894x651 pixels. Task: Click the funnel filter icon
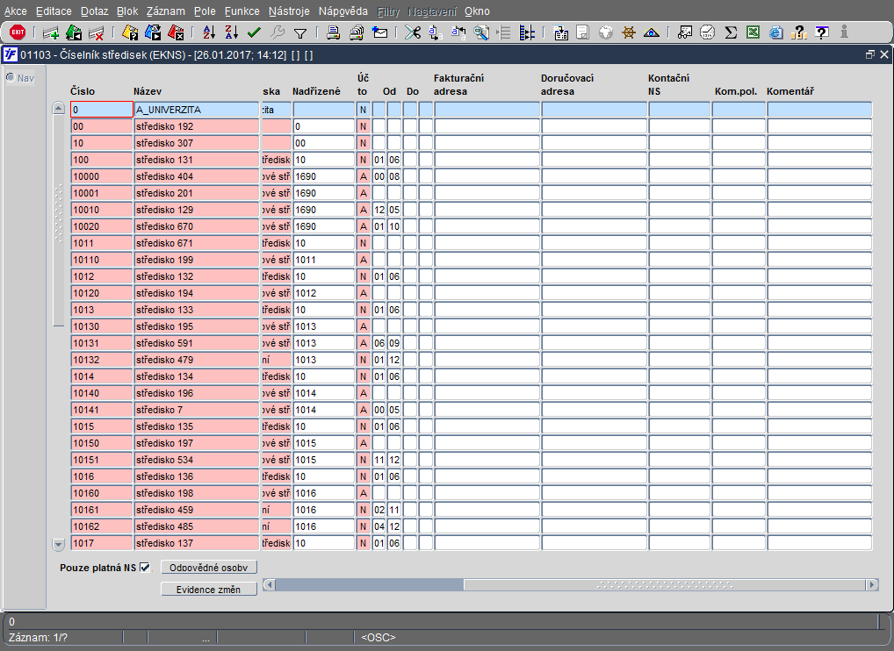[299, 33]
